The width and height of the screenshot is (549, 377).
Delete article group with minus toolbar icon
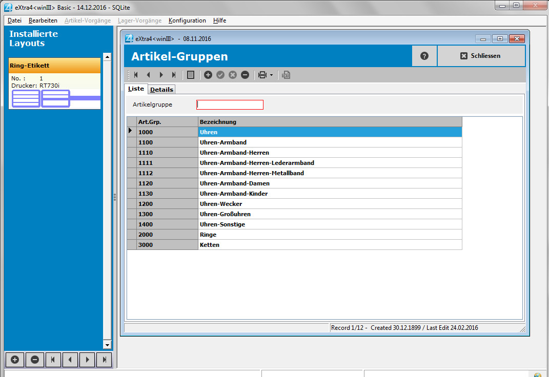245,75
